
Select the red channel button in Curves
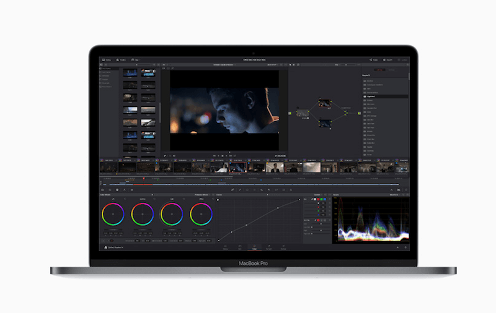coord(319,200)
